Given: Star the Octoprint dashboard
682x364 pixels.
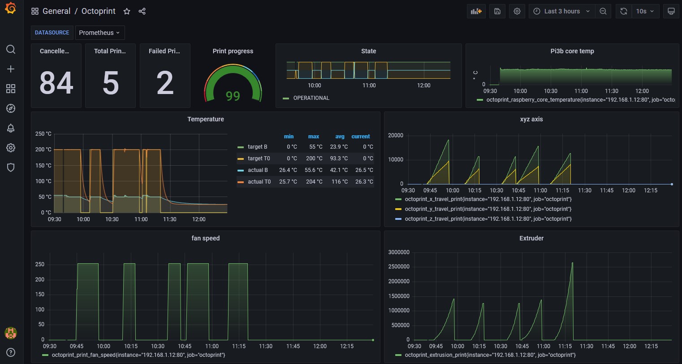Looking at the screenshot, I should (x=127, y=11).
